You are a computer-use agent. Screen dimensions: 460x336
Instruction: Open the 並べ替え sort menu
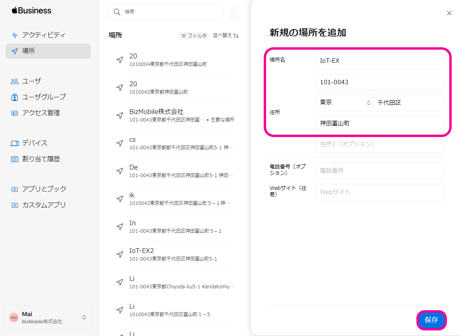[x=226, y=35]
